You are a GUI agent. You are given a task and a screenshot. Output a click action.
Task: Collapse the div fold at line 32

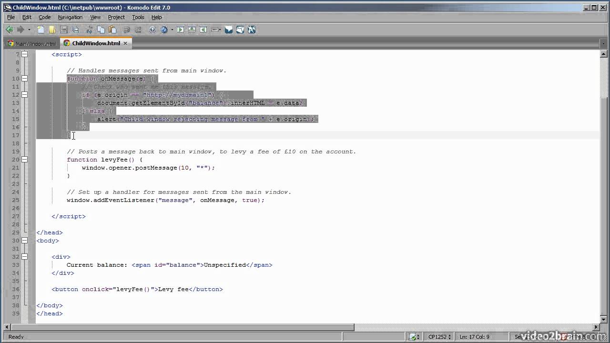(x=24, y=257)
